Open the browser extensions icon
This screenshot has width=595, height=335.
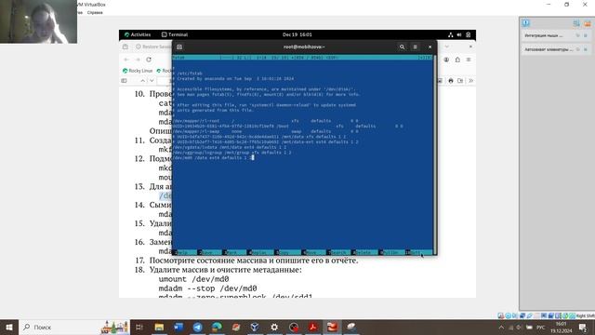(x=457, y=60)
